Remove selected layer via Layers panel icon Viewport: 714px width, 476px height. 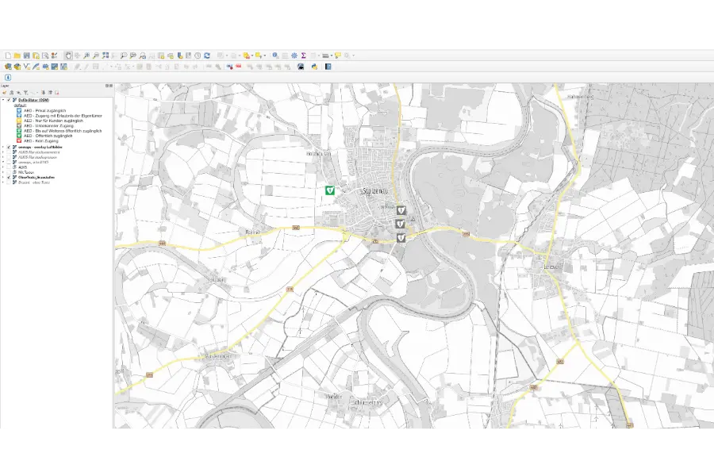coord(57,93)
